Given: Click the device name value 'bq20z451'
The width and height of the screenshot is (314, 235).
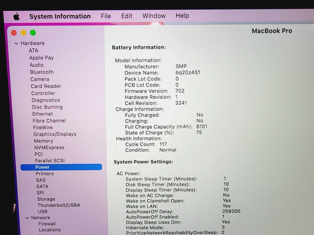Looking at the screenshot, I should pos(188,72).
